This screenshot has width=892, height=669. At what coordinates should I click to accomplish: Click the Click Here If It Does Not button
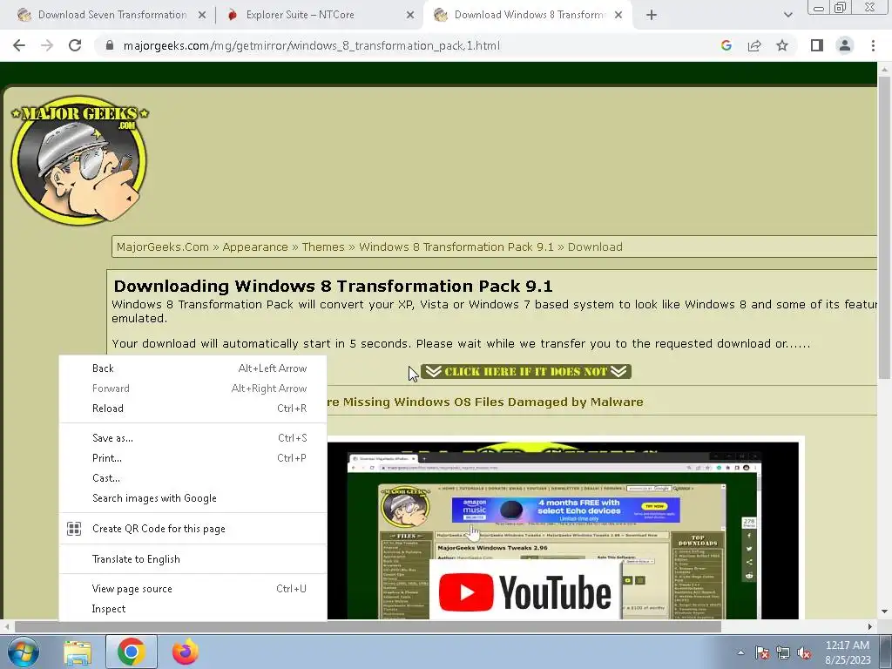pos(525,371)
